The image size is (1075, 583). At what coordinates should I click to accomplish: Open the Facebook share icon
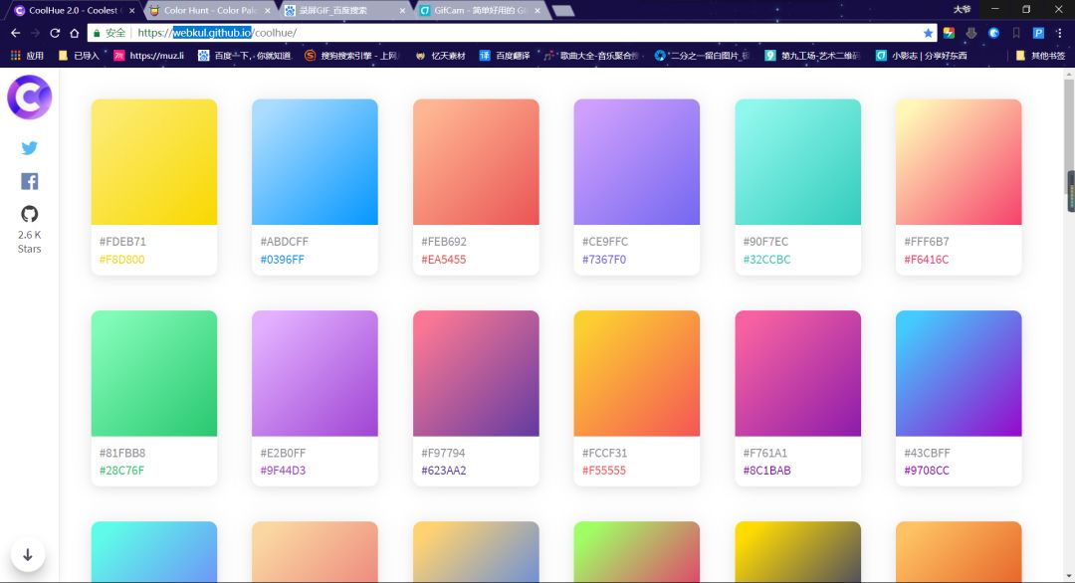(x=30, y=181)
